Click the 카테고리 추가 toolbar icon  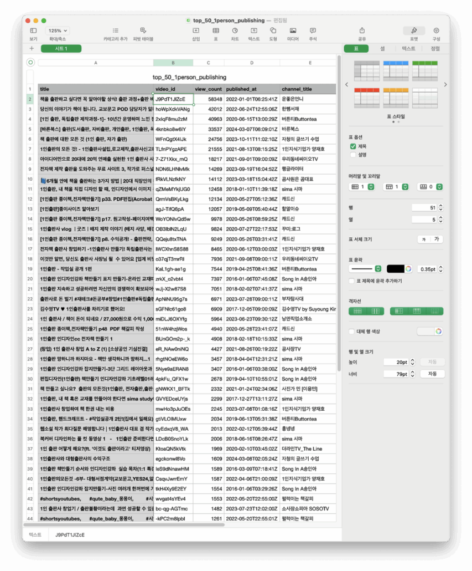pos(115,30)
